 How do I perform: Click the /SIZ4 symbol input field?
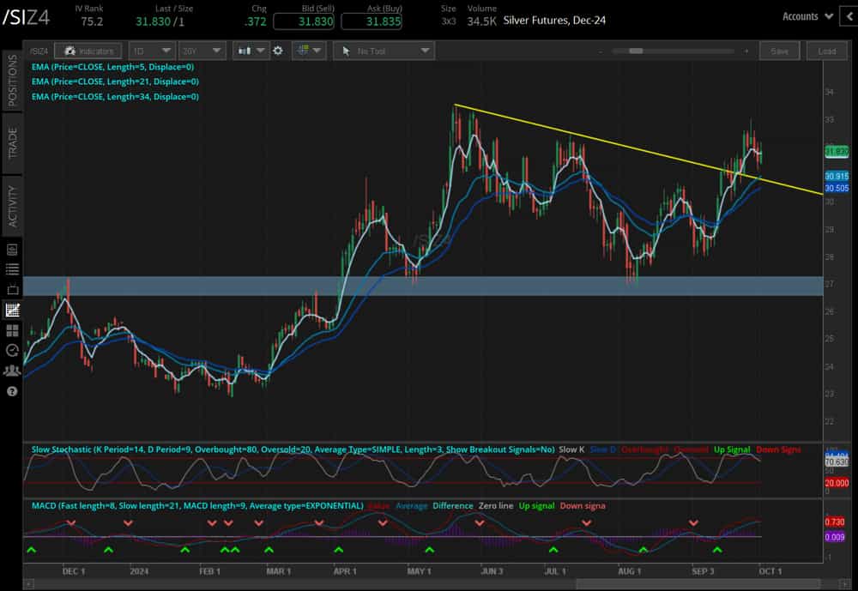(39, 51)
